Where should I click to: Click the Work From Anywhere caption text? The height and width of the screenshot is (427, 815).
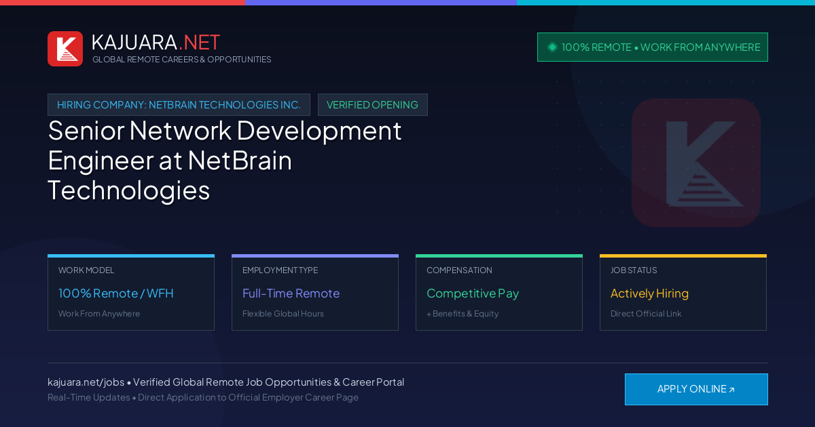[99, 314]
